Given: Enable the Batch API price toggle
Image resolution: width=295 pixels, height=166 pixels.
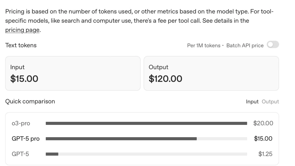Looking at the screenshot, I should (273, 45).
